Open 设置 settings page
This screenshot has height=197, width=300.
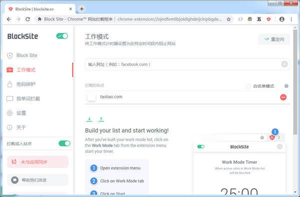21,113
